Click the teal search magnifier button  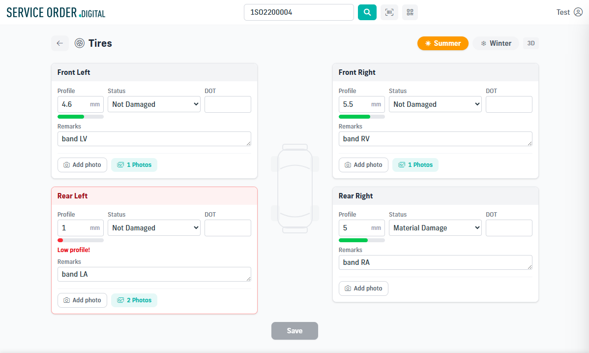pos(367,12)
